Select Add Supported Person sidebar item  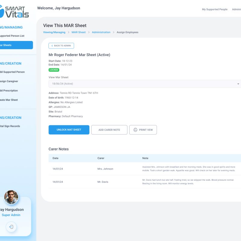tap(12, 72)
